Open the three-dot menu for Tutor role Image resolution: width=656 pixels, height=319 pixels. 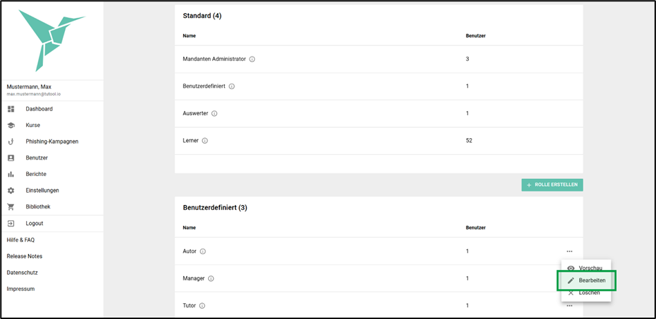[x=570, y=306]
